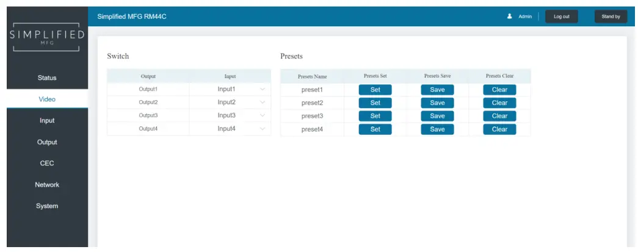
Task: Click the Simplified MFG logo
Action: click(x=47, y=37)
